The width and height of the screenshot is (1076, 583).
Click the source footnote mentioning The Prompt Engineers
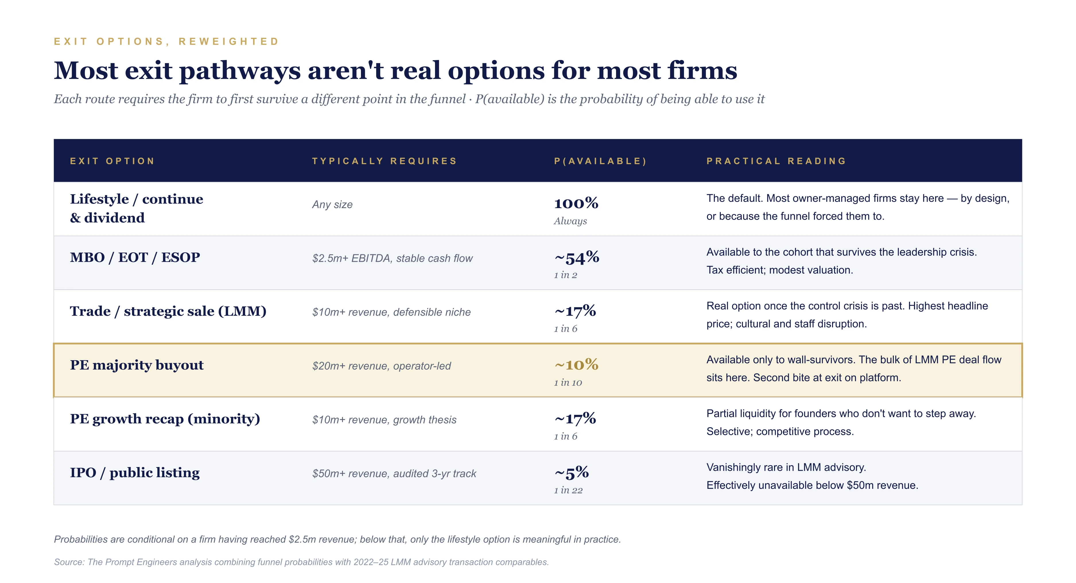coord(301,562)
